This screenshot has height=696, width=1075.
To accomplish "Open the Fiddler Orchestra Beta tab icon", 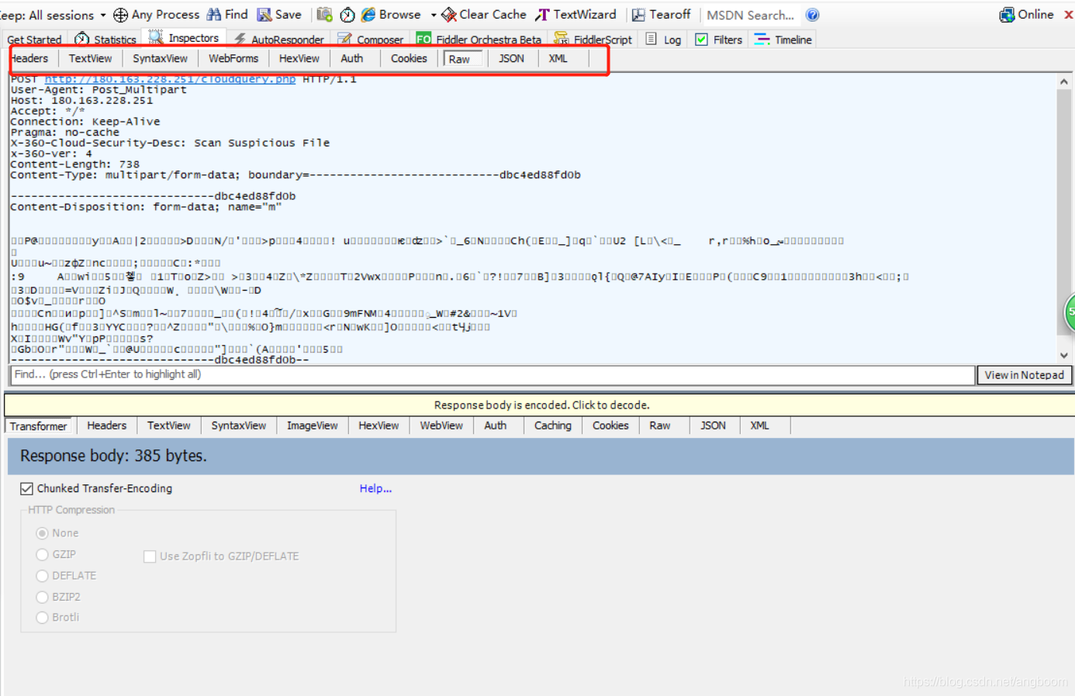I will click(424, 38).
